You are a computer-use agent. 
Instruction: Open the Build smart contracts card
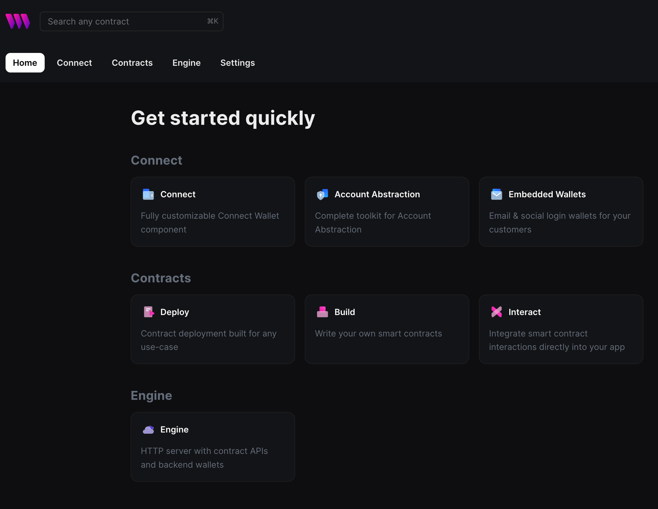(387, 329)
